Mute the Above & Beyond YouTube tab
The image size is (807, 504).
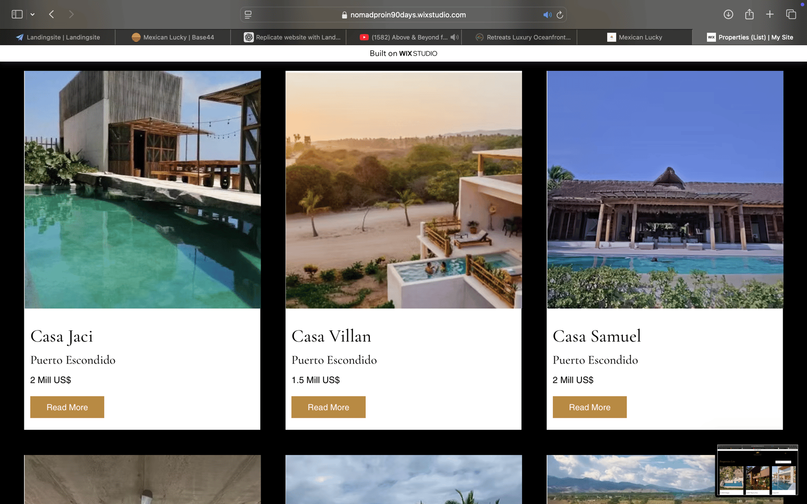coord(454,37)
